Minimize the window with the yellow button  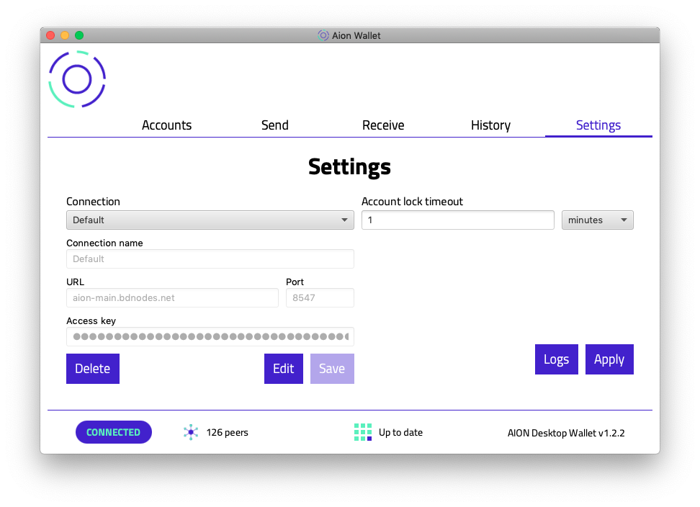click(65, 35)
